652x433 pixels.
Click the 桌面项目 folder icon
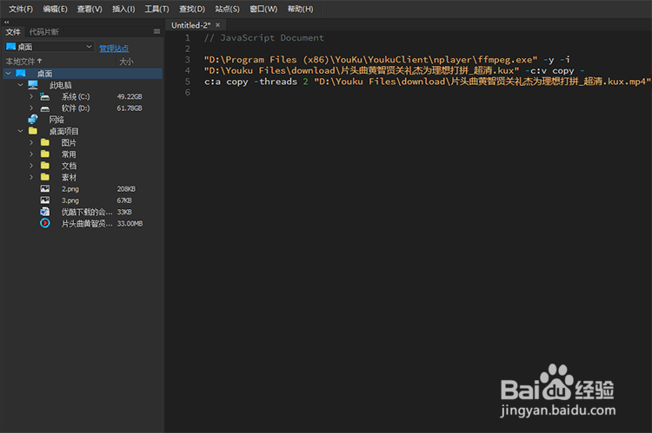tap(33, 131)
